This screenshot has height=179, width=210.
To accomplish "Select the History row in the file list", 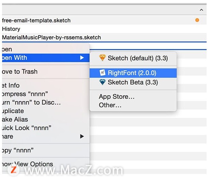I will 104,29.
